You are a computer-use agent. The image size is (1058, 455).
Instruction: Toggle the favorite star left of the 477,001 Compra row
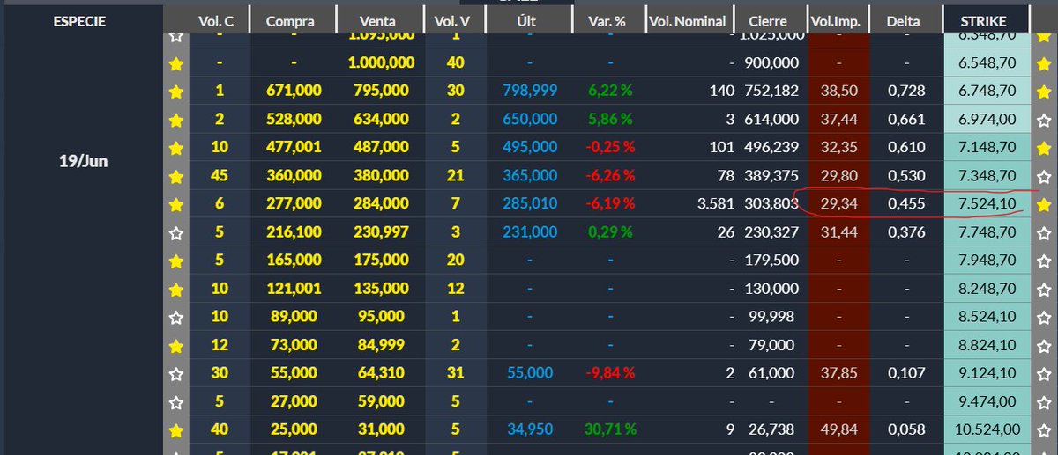[176, 147]
